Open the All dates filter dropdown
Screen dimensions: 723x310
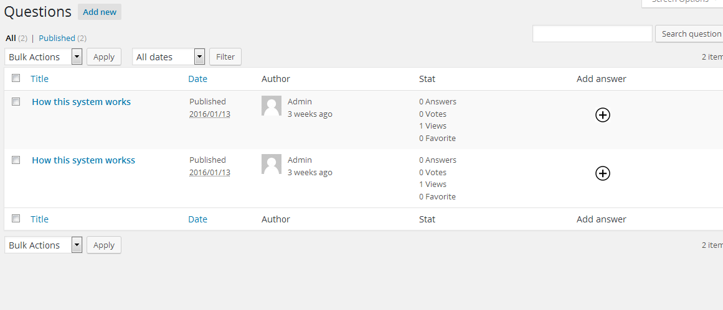pyautogui.click(x=168, y=57)
